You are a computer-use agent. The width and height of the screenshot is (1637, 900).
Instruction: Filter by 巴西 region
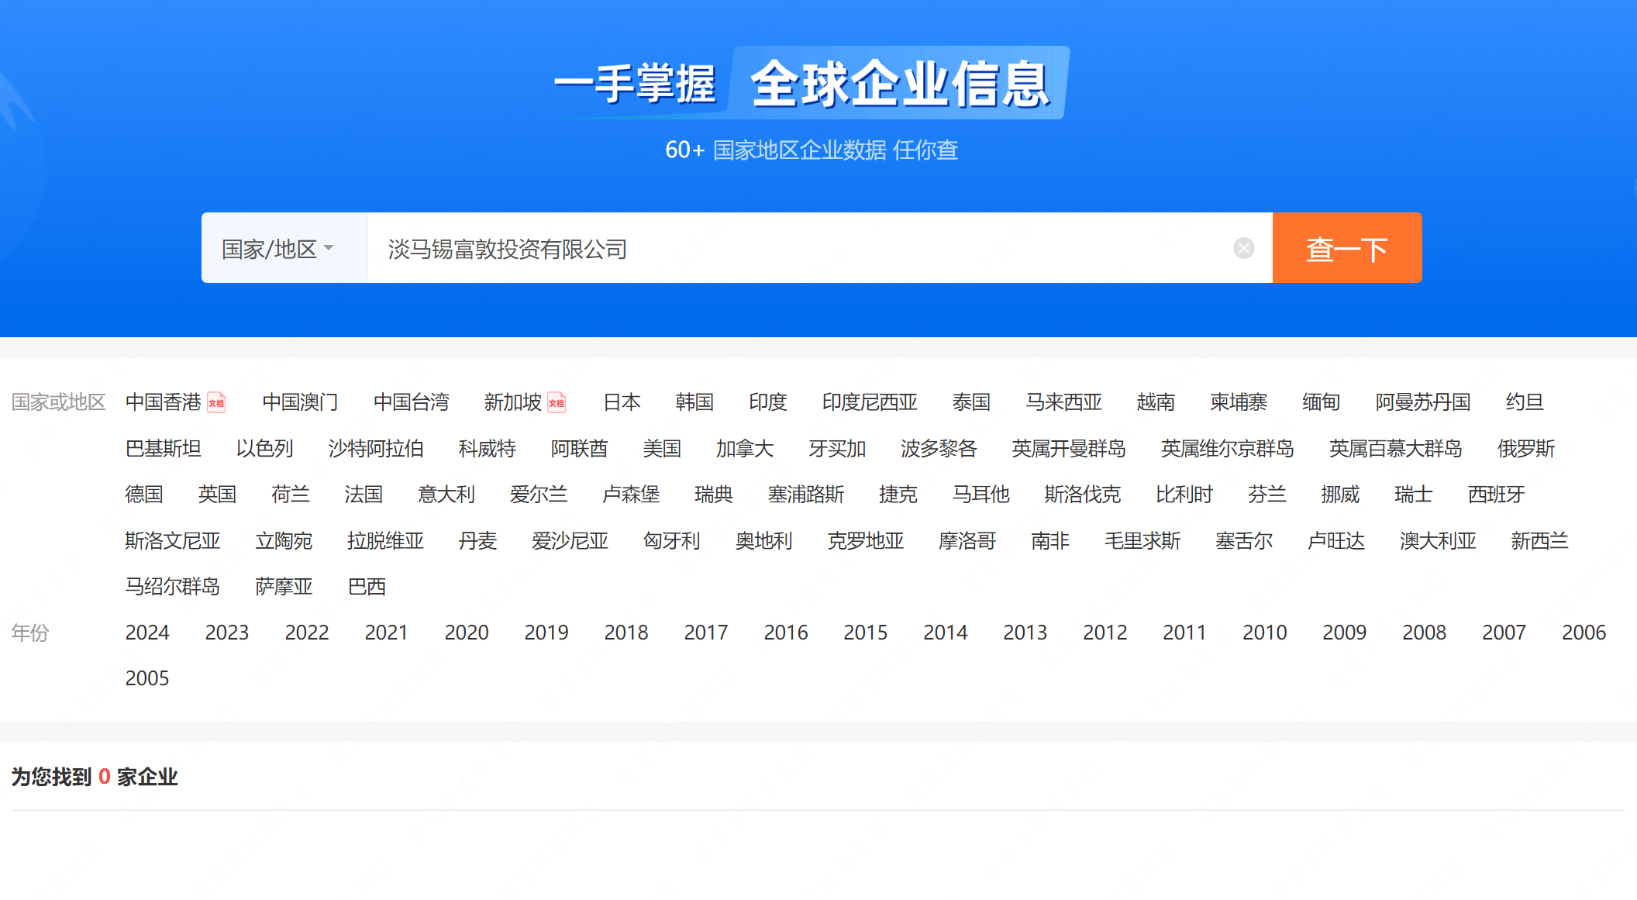click(367, 587)
